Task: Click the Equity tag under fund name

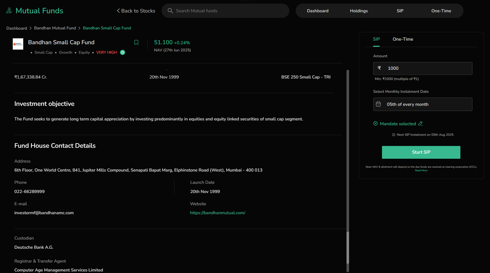Action: click(84, 52)
